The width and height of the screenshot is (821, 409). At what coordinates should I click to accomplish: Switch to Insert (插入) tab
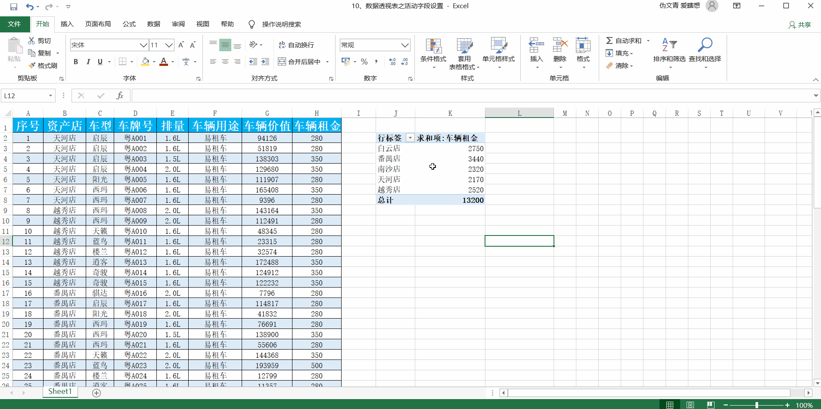click(67, 24)
